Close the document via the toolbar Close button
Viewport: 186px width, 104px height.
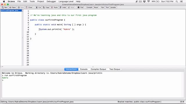[x=29, y=8]
